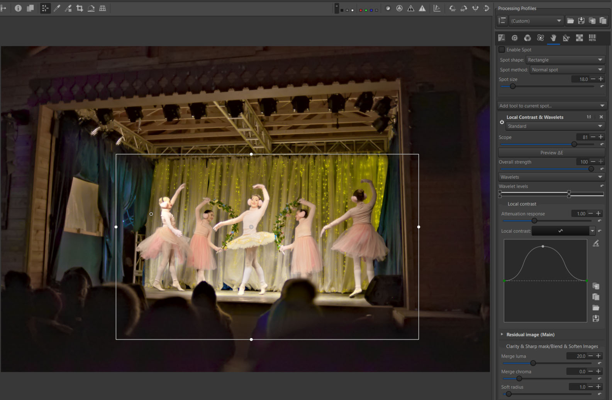Click the Rotate left 90° icon

click(x=452, y=8)
